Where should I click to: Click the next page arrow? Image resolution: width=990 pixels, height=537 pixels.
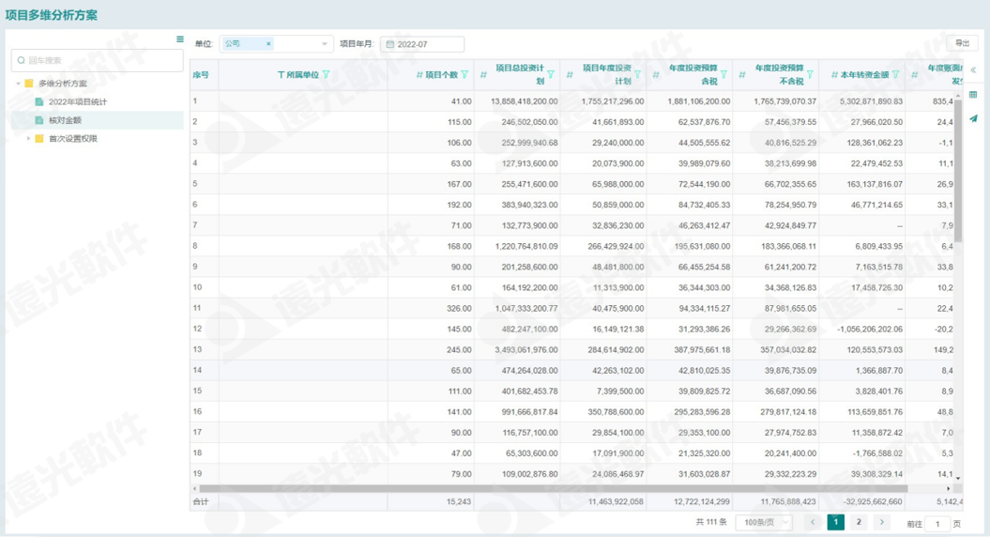(x=881, y=522)
